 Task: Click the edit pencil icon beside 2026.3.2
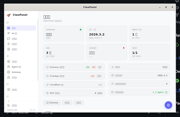coord(112,75)
